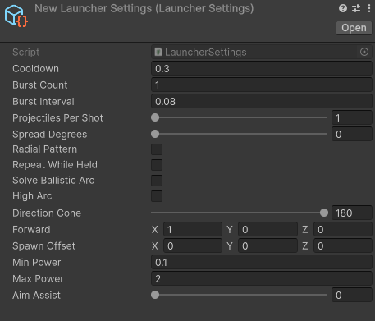Click the Direction Cone number field showing 180
The image size is (375, 321).
point(352,213)
